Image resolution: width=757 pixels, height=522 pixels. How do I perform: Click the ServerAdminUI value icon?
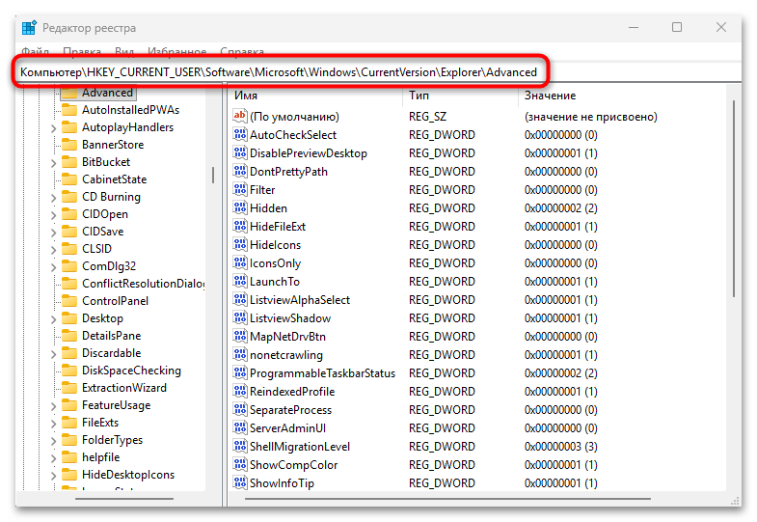click(240, 427)
